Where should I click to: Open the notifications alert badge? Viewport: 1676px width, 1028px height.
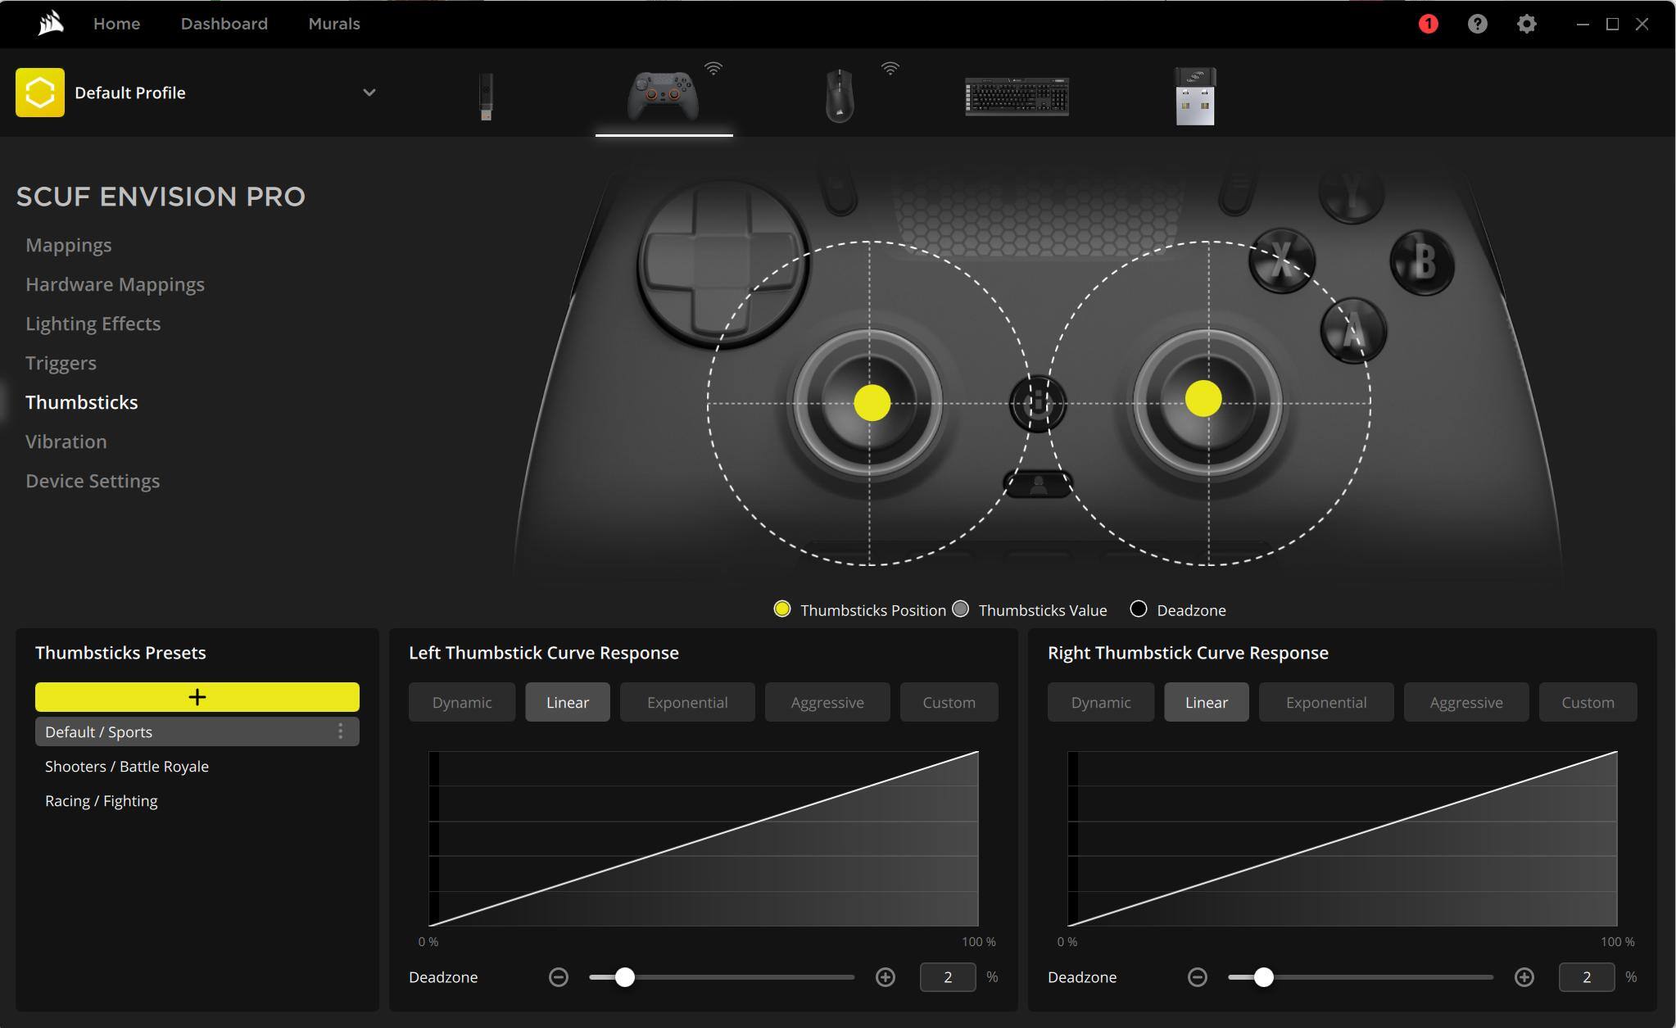tap(1428, 24)
